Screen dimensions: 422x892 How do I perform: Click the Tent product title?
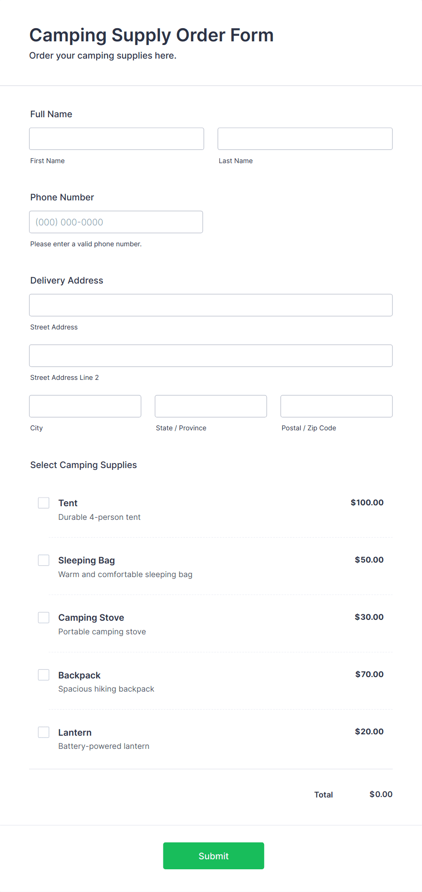pos(68,503)
